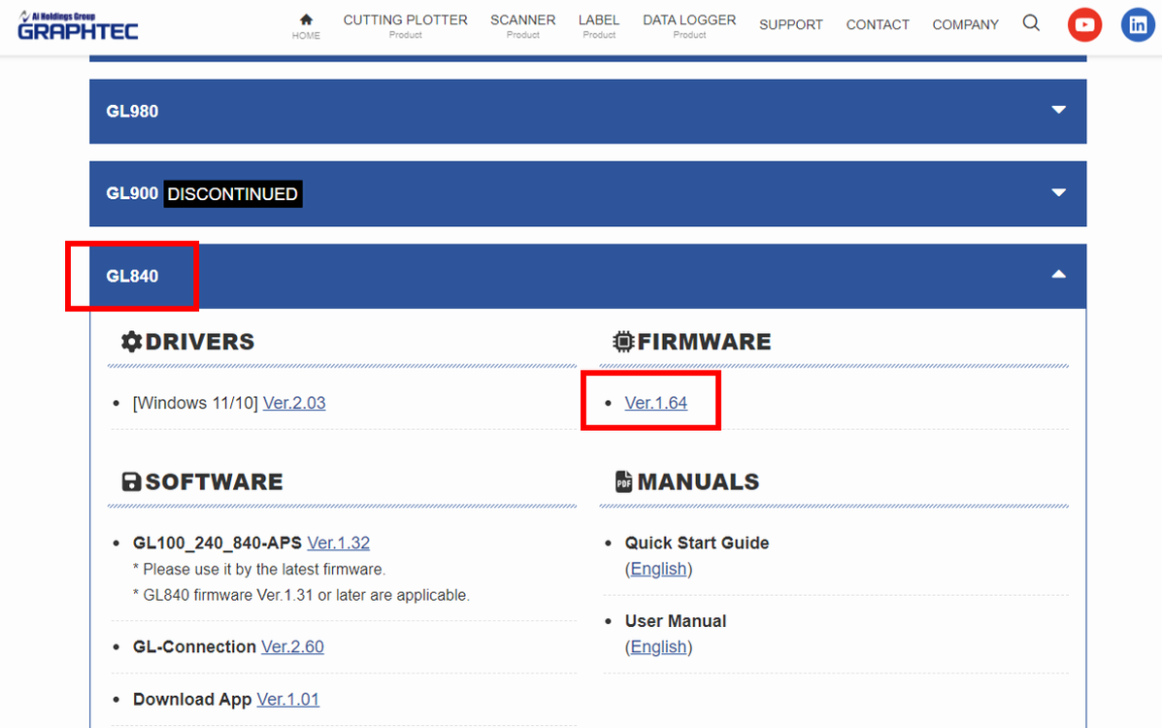The height and width of the screenshot is (728, 1164).
Task: Go to the SUPPORT page
Action: (x=790, y=24)
